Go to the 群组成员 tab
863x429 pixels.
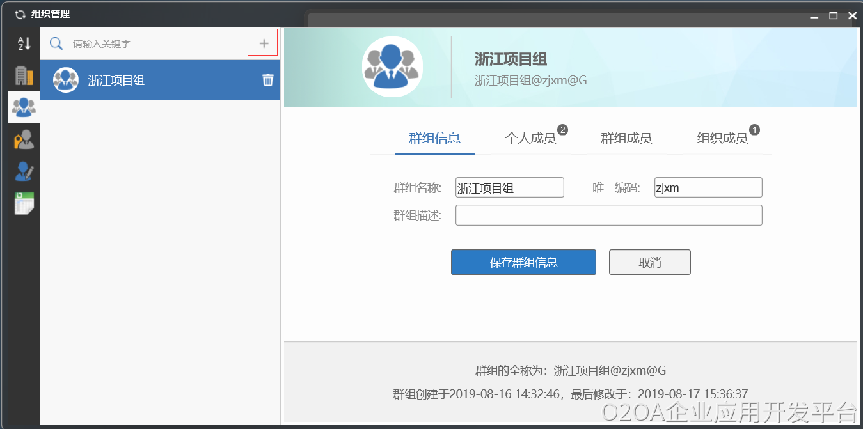626,138
